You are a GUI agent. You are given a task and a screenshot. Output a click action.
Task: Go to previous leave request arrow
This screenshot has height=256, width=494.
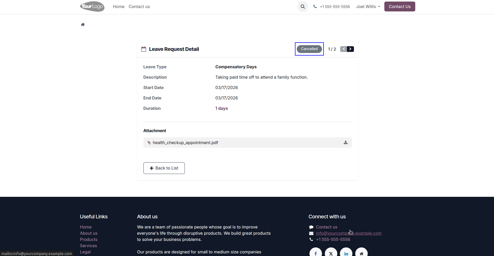(x=344, y=49)
